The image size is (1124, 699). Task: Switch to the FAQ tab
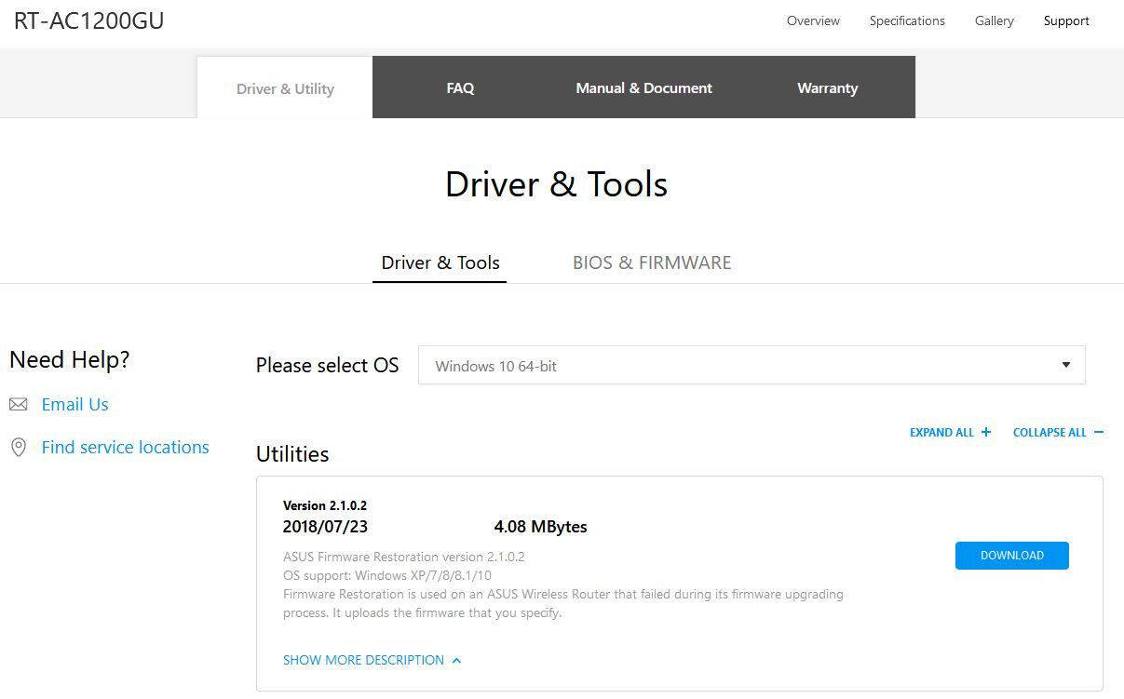460,87
